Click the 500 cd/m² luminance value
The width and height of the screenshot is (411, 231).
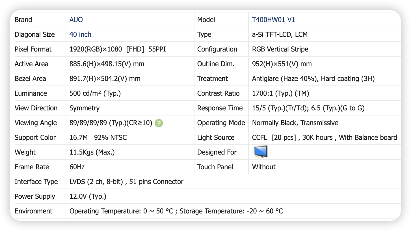[95, 93]
